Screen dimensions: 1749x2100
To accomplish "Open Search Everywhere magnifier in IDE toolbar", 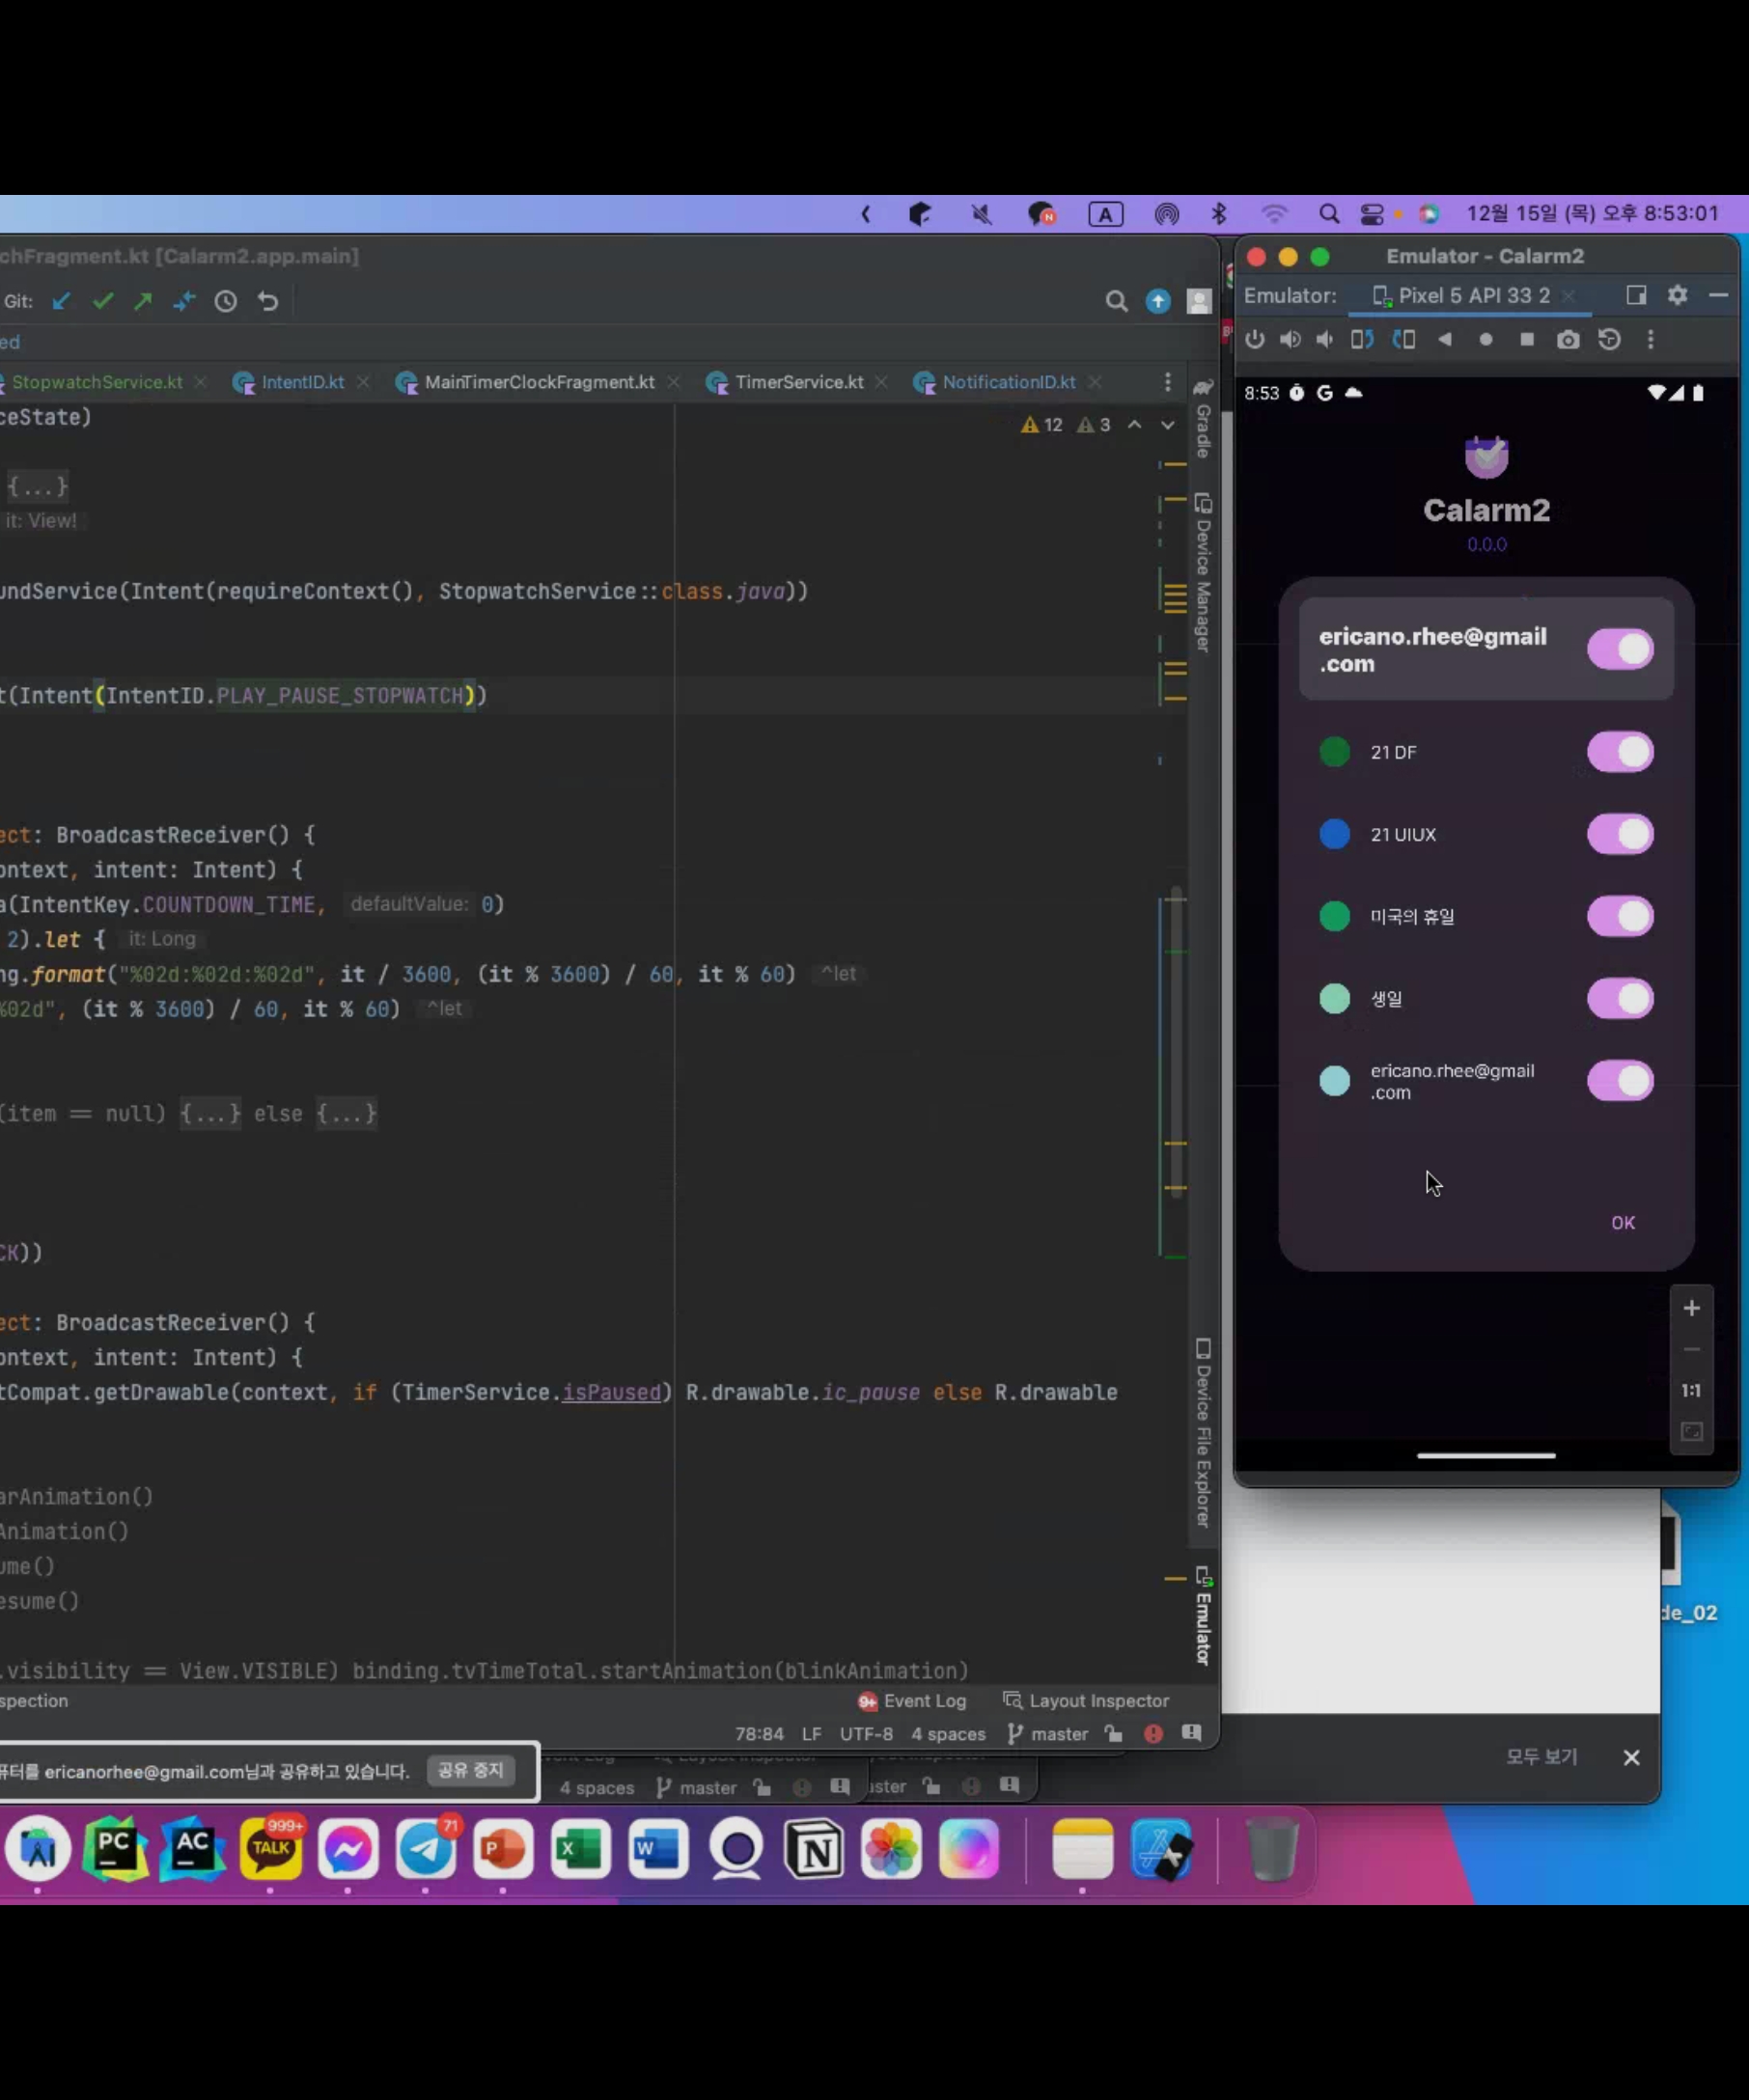I will point(1116,301).
